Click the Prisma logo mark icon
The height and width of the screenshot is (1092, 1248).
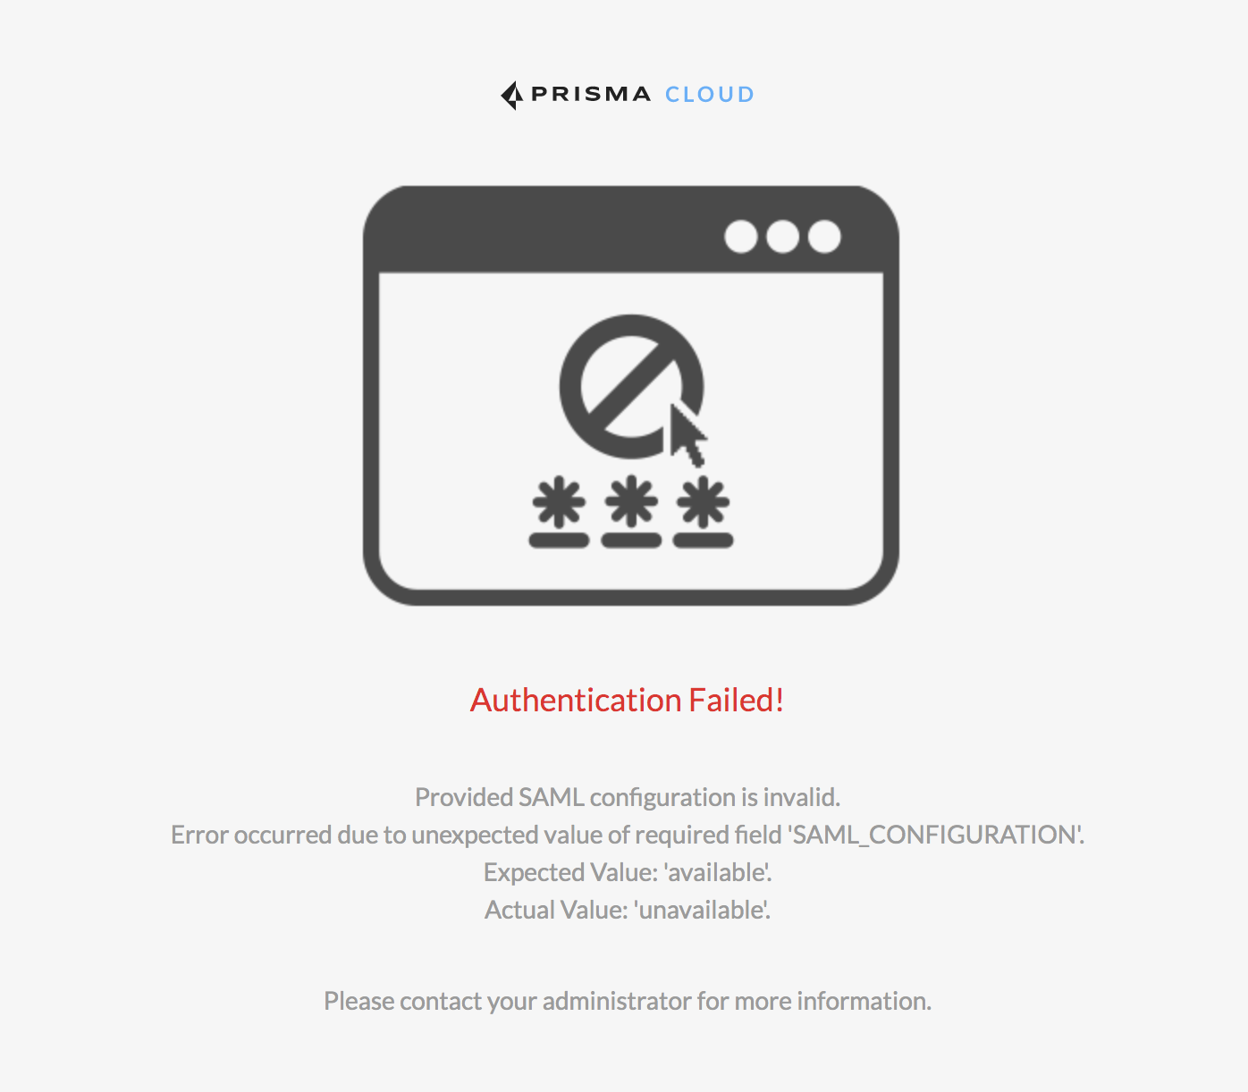point(512,96)
